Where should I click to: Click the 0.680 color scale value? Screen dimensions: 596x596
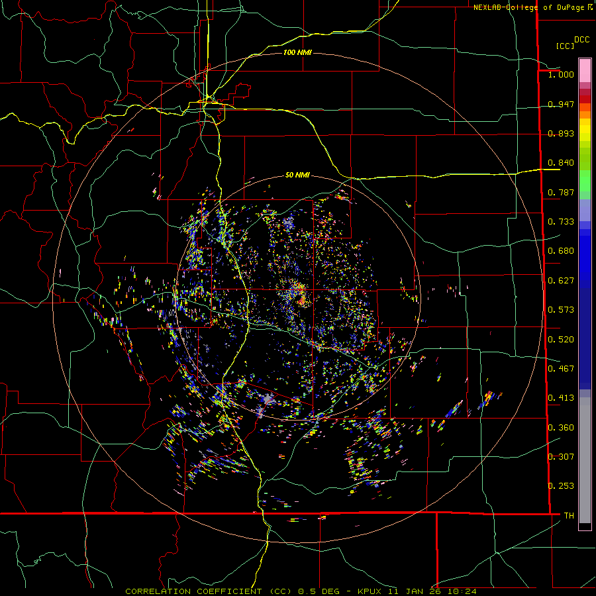tap(561, 251)
